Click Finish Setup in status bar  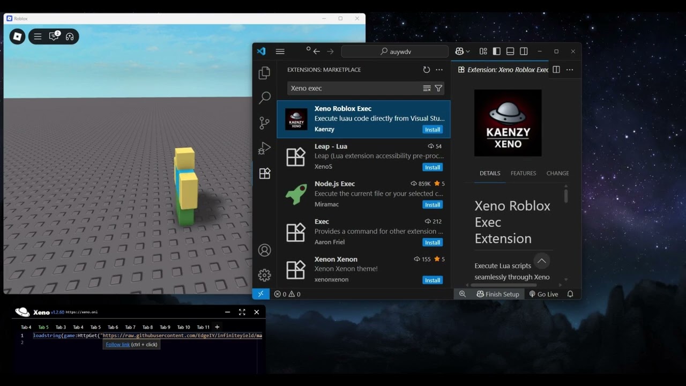[498, 294]
